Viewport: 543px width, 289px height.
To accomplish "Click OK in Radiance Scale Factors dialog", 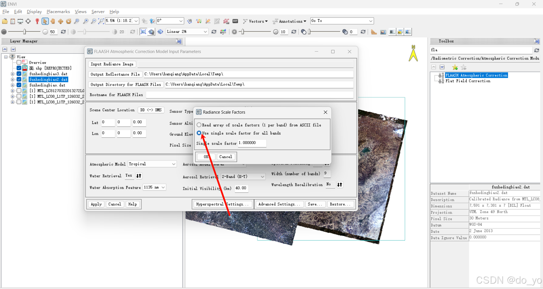I will (206, 157).
